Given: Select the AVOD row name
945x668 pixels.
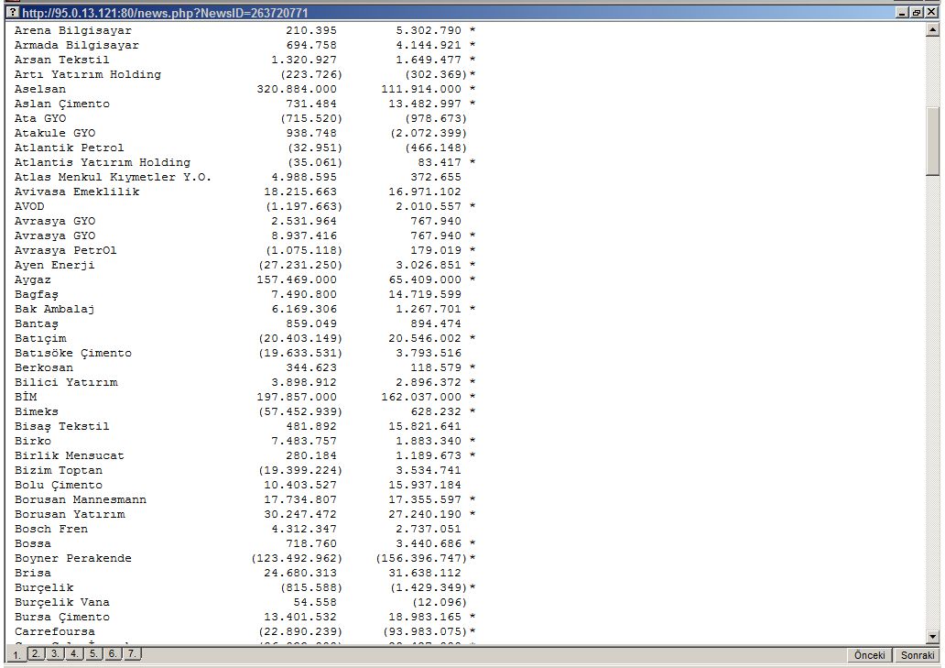Looking at the screenshot, I should coord(29,206).
